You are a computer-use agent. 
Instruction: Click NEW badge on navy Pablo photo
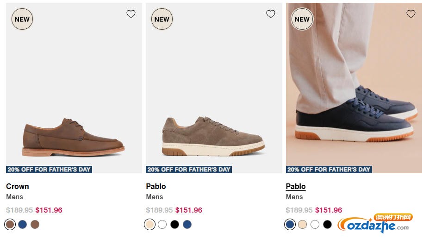(x=302, y=19)
